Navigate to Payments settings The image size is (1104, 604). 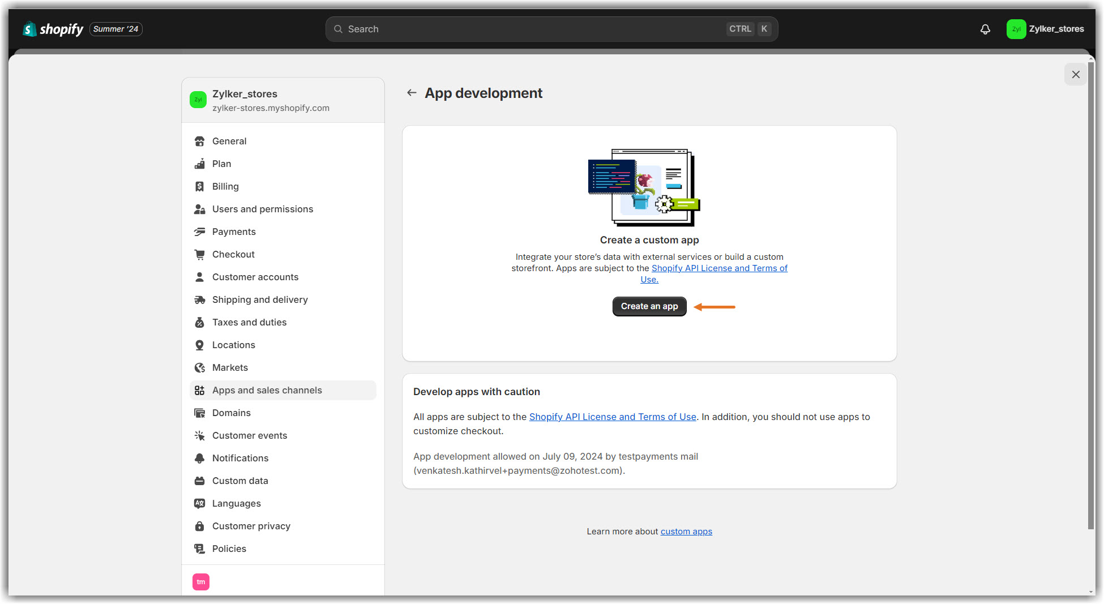(283, 232)
